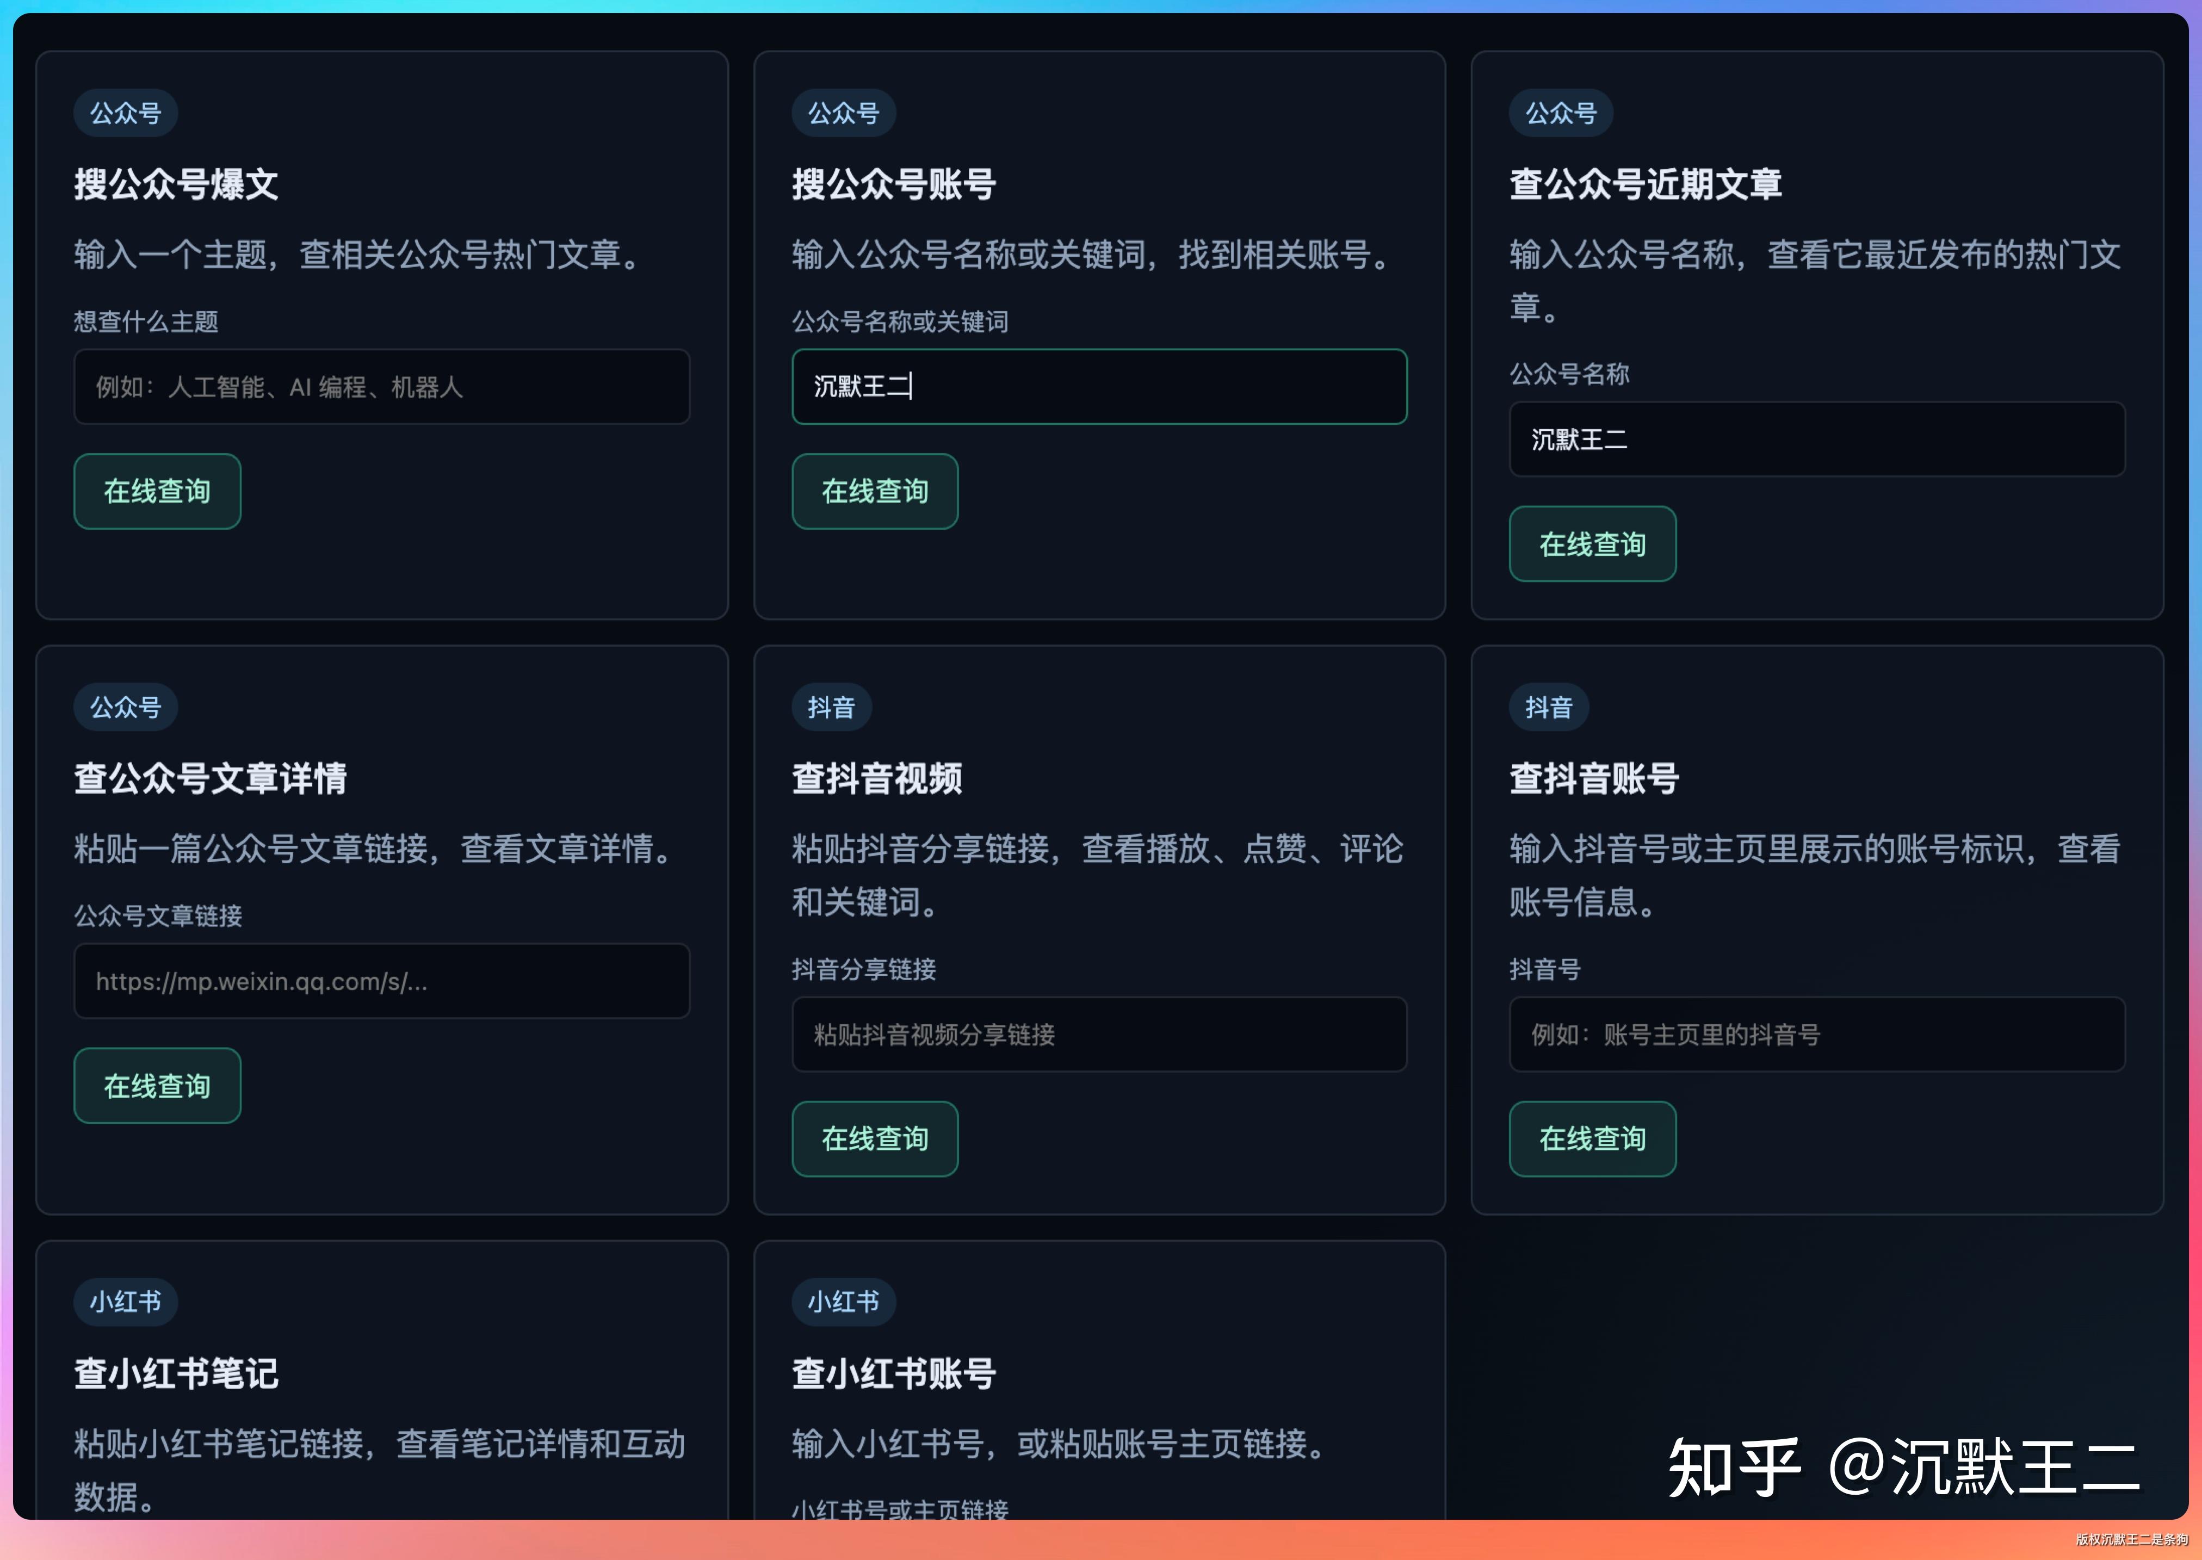Click the 查小红书笔记 card title
Image resolution: width=2202 pixels, height=1560 pixels.
[177, 1373]
